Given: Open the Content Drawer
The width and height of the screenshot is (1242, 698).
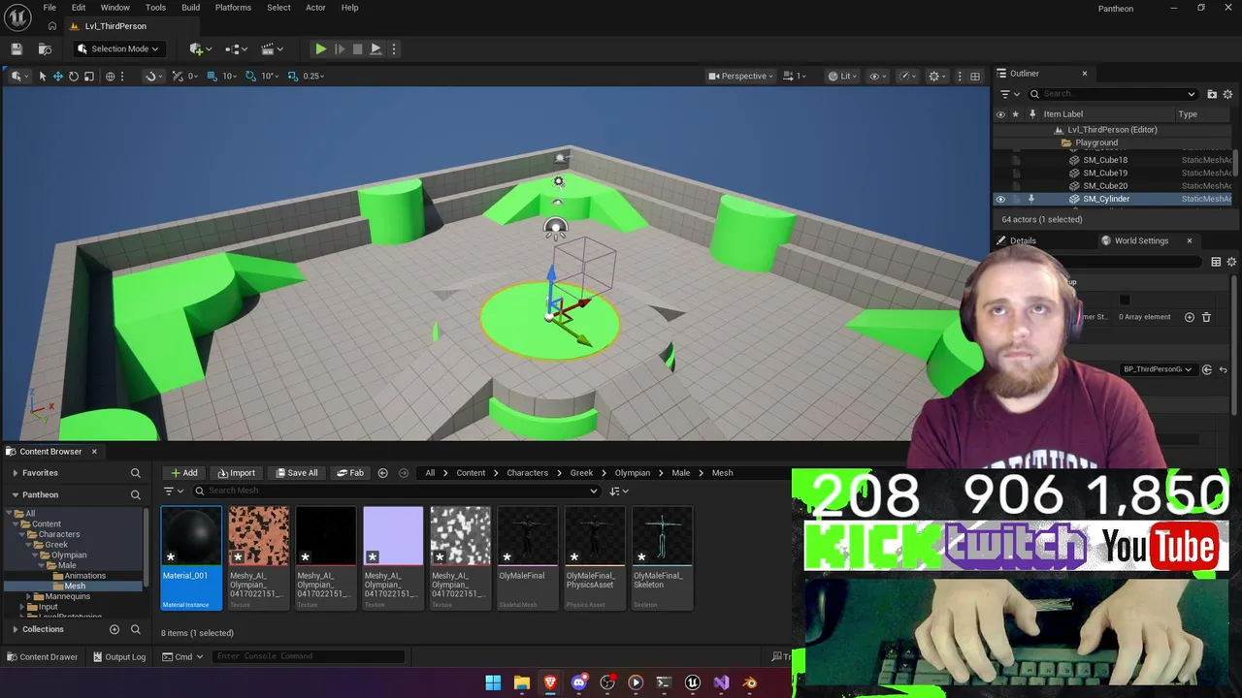Looking at the screenshot, I should (42, 656).
